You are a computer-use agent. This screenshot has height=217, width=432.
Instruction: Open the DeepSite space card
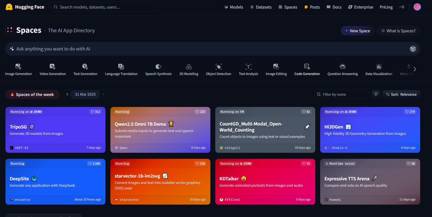click(55, 182)
